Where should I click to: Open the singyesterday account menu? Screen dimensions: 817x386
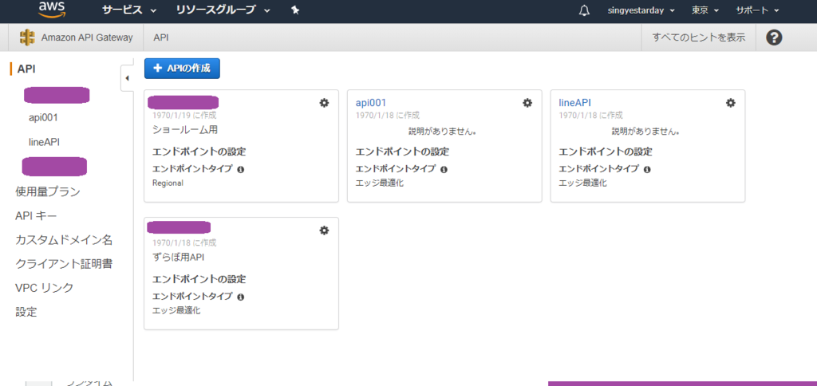coord(641,10)
